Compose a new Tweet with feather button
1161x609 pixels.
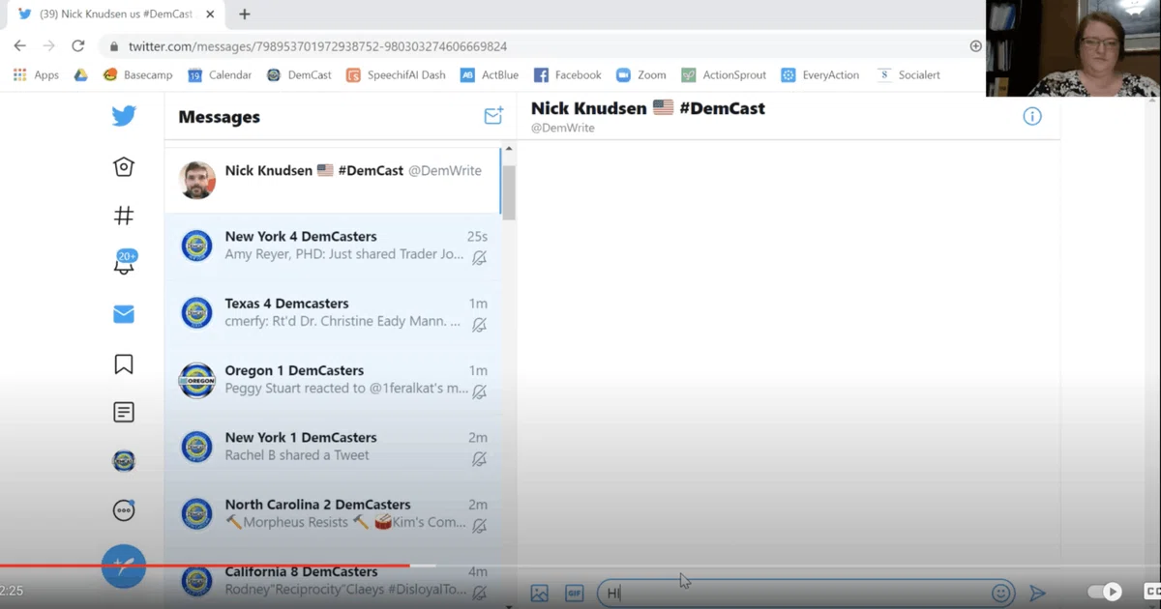124,566
